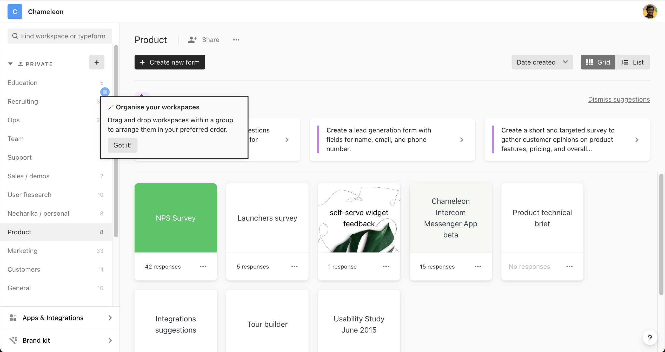Click the blue hotspot beacon near Education
The image size is (665, 352).
pyautogui.click(x=105, y=92)
